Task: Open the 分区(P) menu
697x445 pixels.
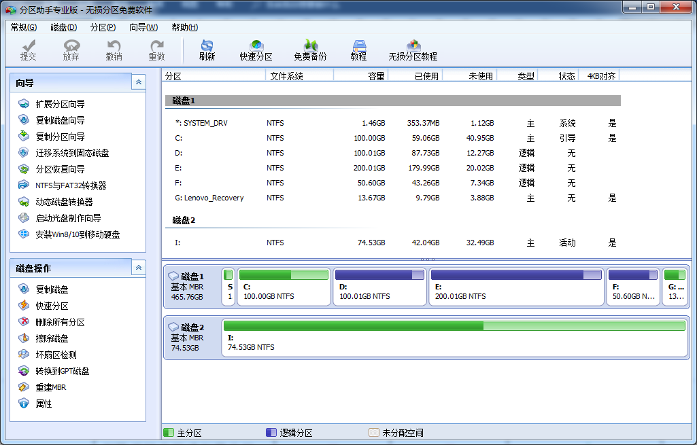Action: click(x=103, y=27)
